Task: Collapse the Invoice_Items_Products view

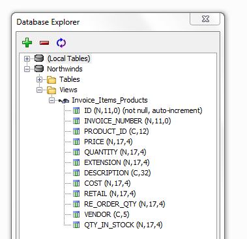Action: click(x=51, y=100)
